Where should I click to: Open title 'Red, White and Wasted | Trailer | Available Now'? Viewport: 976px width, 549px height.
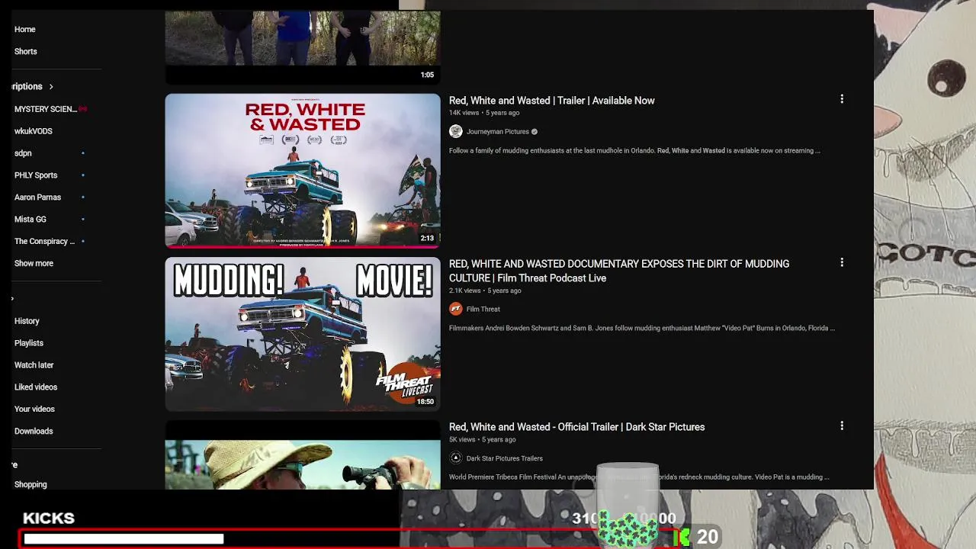tap(551, 101)
